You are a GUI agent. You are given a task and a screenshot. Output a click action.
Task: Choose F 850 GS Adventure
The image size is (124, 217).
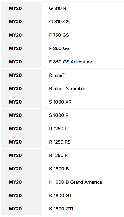point(71,62)
